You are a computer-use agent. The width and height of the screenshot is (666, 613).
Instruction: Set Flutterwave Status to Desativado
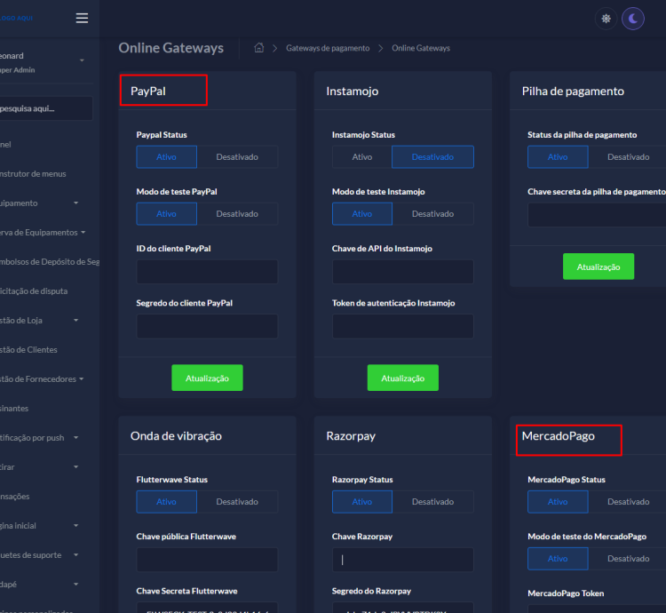(x=236, y=502)
